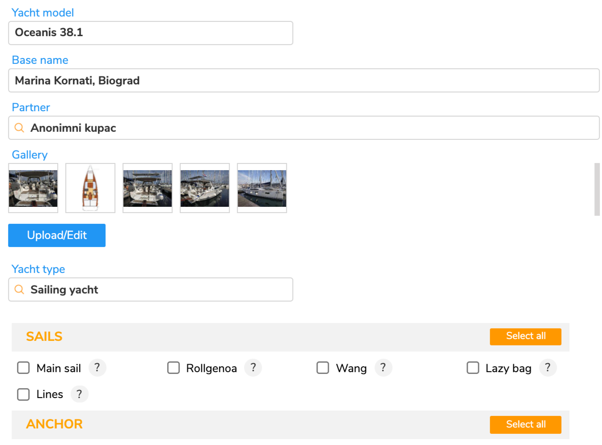This screenshot has height=445, width=602.
Task: Open the Yacht type field showing Sailing yacht
Action: pyautogui.click(x=151, y=290)
